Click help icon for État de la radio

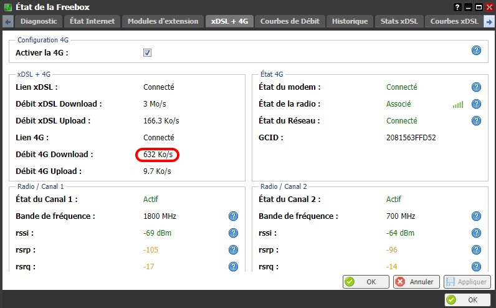point(476,104)
